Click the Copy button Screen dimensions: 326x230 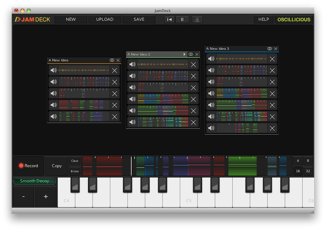click(57, 166)
